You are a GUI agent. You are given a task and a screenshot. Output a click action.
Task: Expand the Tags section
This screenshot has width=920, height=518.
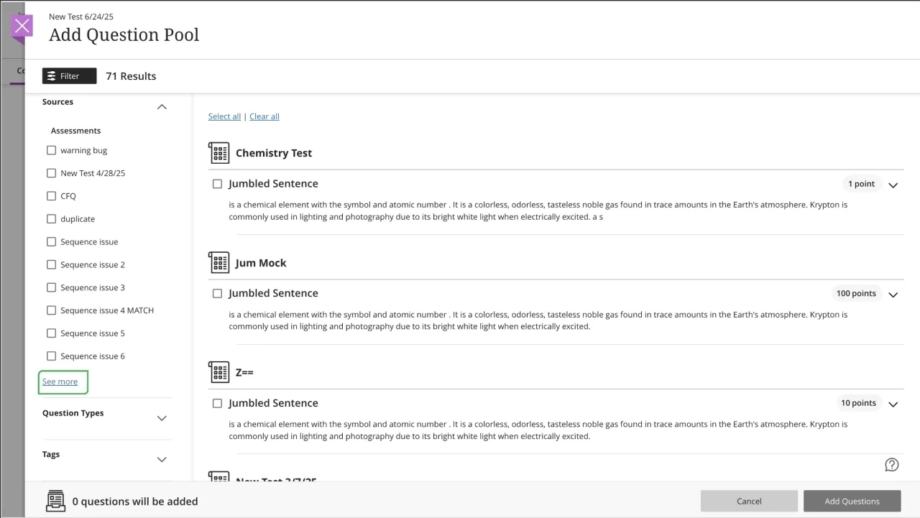[x=162, y=459]
